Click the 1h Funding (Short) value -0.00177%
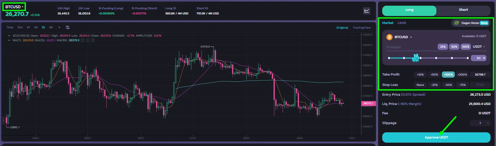 coord(139,13)
